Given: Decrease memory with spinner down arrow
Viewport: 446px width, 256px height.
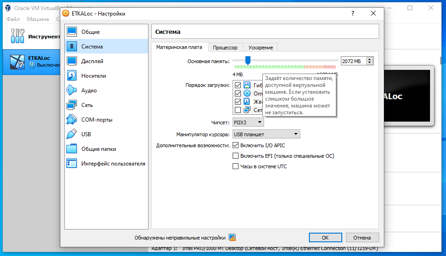Looking at the screenshot, I should click(x=370, y=63).
